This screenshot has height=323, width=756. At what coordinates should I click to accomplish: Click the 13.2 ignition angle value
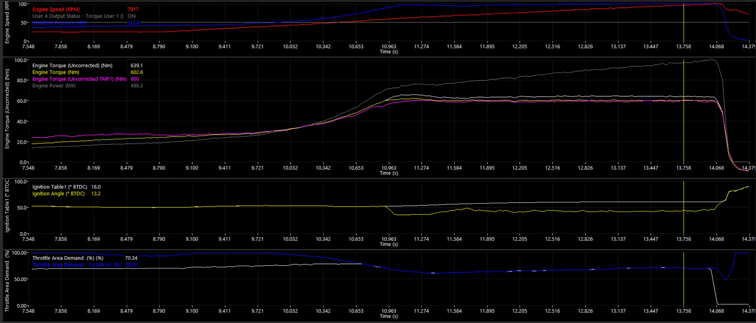(96, 193)
